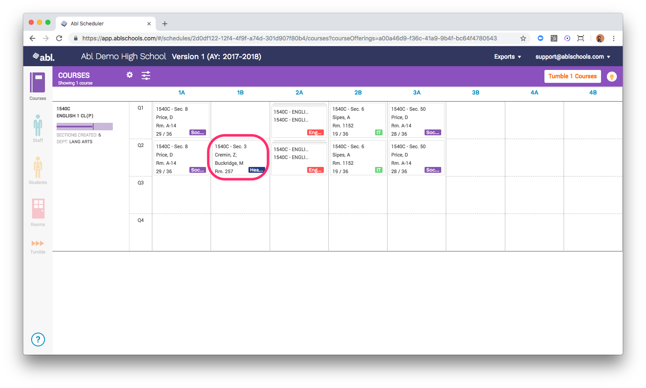646x388 pixels.
Task: Open the Courses sidebar icon
Action: (37, 83)
